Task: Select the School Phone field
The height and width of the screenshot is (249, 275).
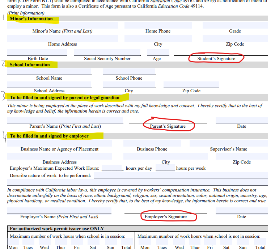Action: point(129,72)
